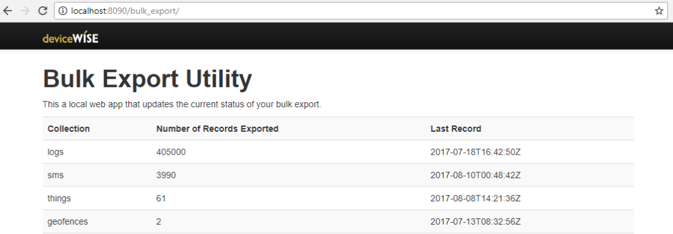Select the logs collection row

tap(338, 152)
